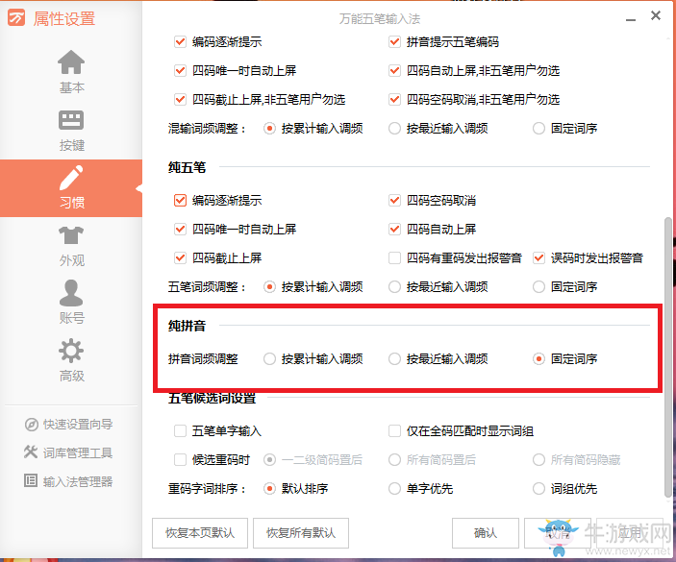Image resolution: width=676 pixels, height=562 pixels.
Task: Select 固定词序 for 混输词频调整
Action: pos(538,129)
